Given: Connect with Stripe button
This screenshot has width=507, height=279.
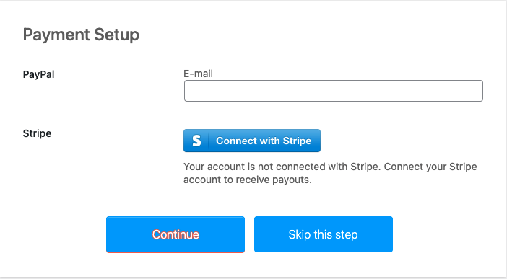Looking at the screenshot, I should coord(252,141).
